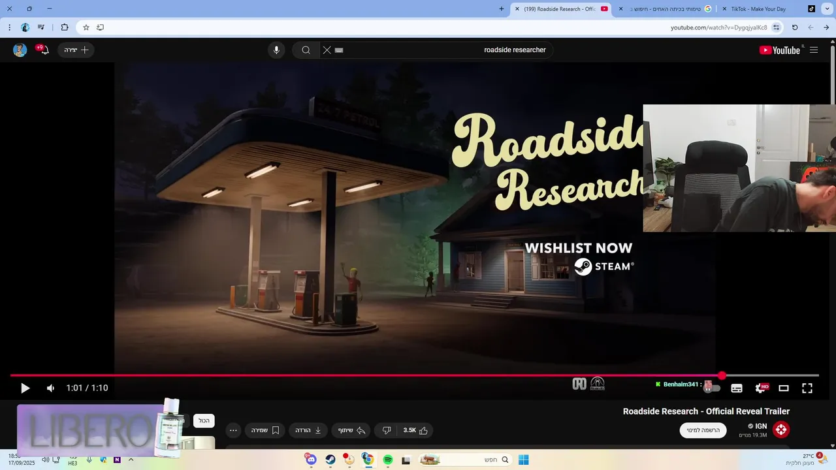Viewport: 836px width, 470px height.
Task: Open YouTube notifications bell
Action: (43, 50)
